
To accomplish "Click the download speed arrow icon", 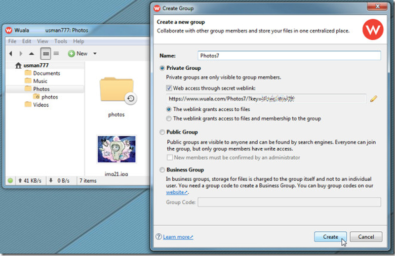I will (x=51, y=180).
